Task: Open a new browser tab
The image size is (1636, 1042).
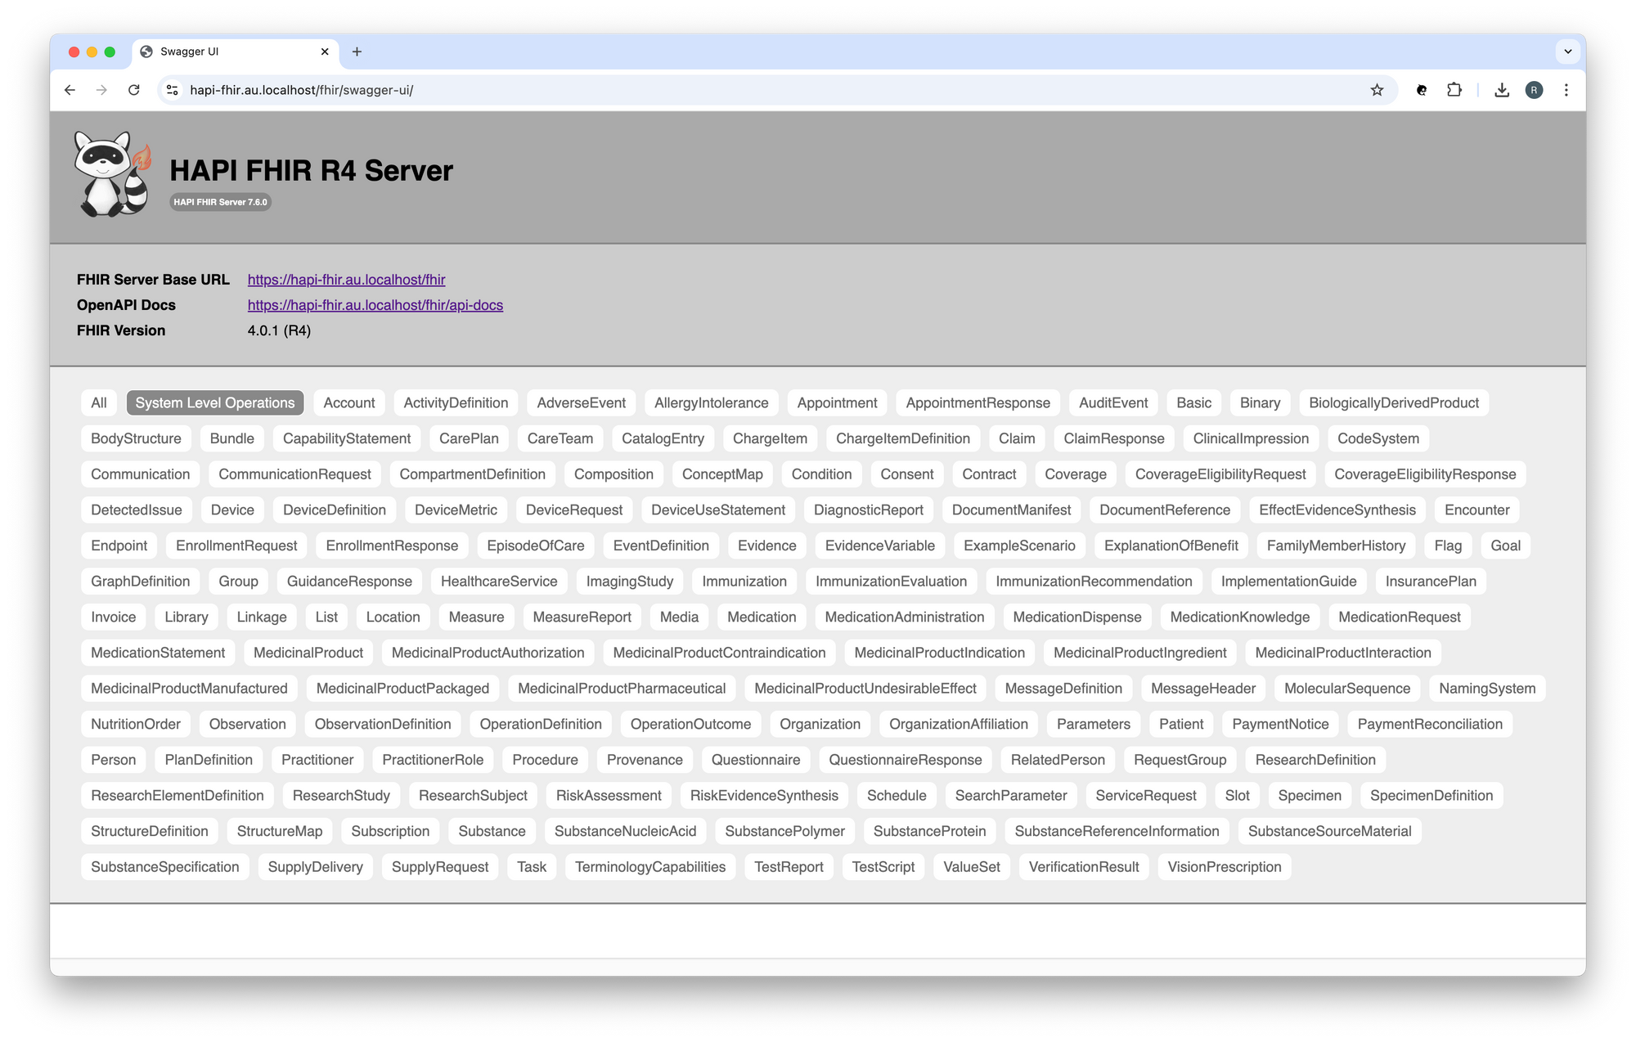Action: (x=357, y=52)
